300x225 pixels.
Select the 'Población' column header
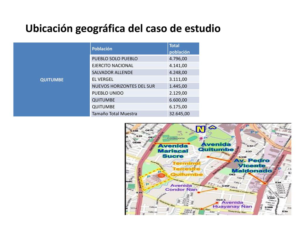tap(129, 49)
